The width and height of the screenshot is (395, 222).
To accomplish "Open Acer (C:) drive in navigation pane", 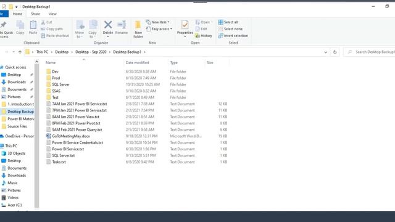I will pos(12,205).
